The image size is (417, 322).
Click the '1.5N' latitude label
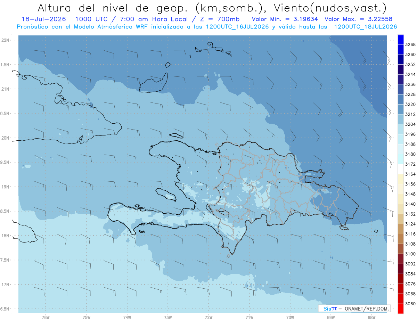coord(5,65)
